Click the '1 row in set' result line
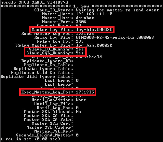This screenshot has width=163, height=142. click(30, 139)
